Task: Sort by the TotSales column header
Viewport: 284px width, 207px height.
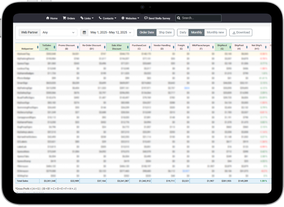Action: 47,47
